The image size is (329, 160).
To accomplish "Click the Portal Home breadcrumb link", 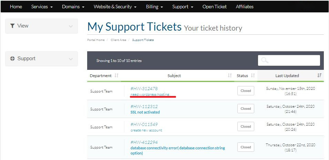I will 96,40.
